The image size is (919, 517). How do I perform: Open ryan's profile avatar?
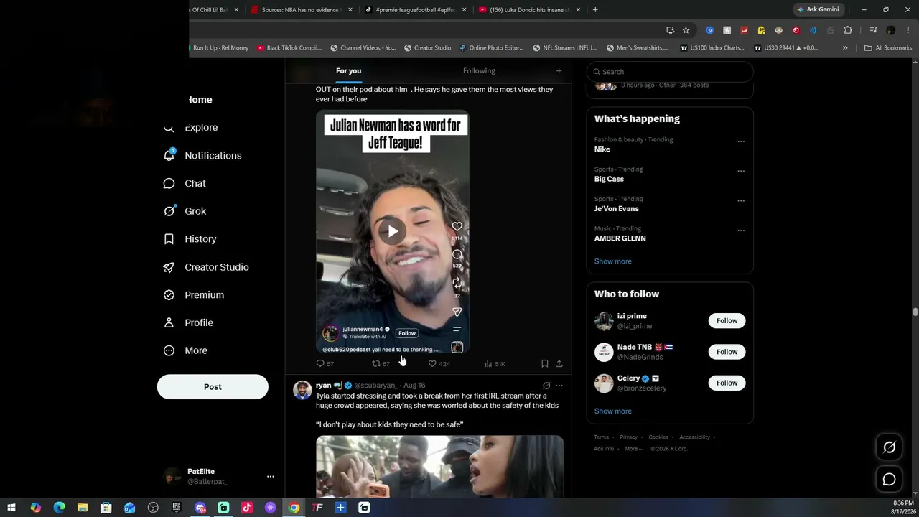coord(302,390)
